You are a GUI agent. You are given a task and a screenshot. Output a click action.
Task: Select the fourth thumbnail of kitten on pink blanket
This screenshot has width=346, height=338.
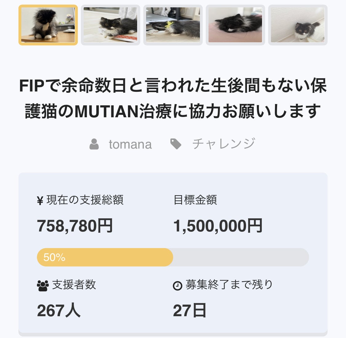(236, 25)
